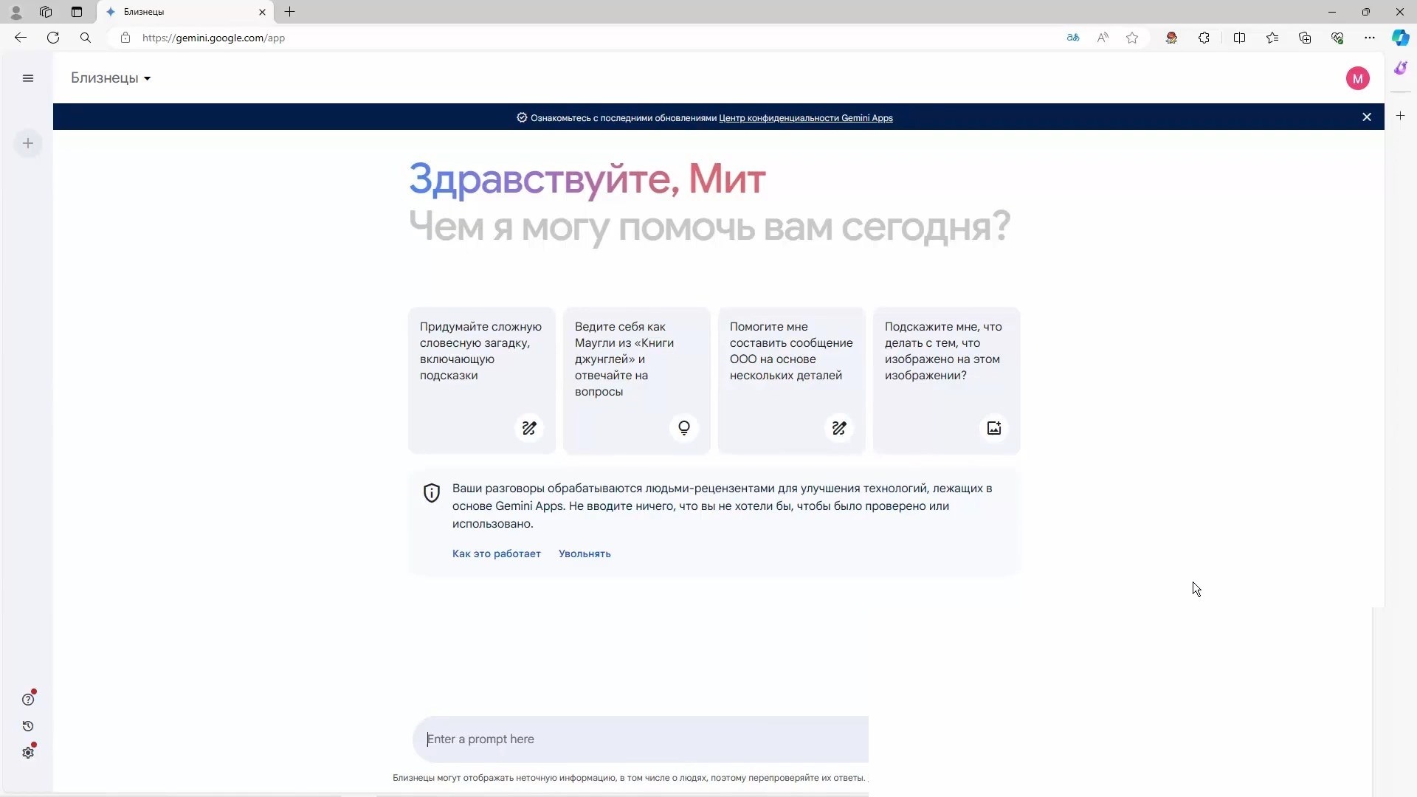
Task: Reload the page
Action: pos(53,38)
